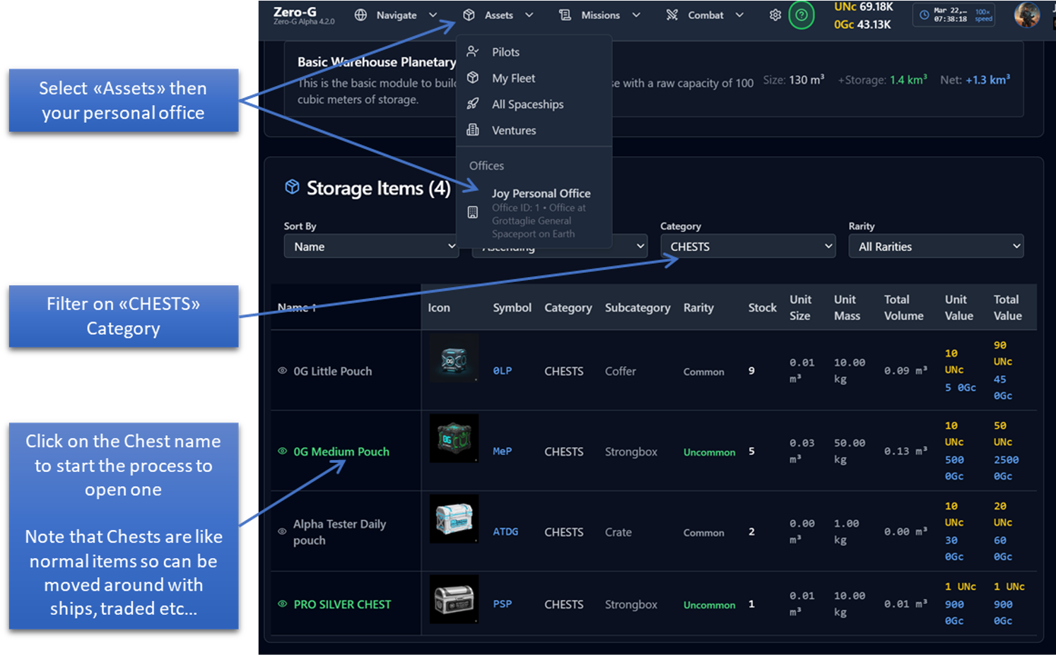Open the Sort By Name dropdown
Viewport: 1056px width, 655px height.
point(371,247)
